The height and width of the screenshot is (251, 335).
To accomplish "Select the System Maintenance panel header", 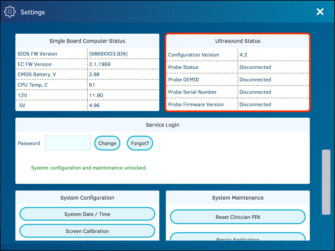I will (x=238, y=198).
